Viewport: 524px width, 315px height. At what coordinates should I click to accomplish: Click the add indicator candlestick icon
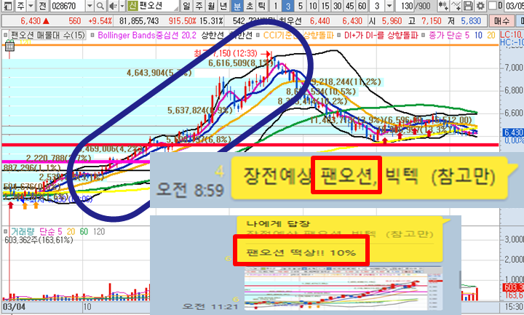coord(443,6)
